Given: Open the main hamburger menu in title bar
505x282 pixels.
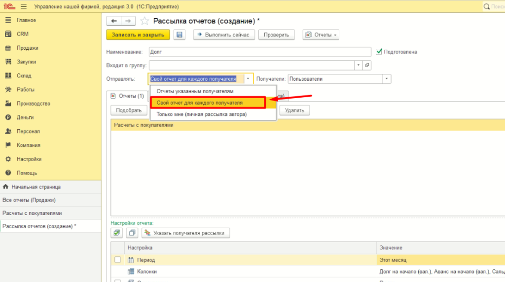Looking at the screenshot, I should tap(24, 6).
